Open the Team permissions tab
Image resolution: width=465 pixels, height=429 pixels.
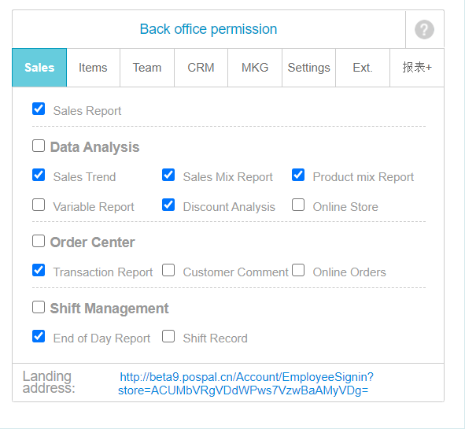[x=147, y=68]
